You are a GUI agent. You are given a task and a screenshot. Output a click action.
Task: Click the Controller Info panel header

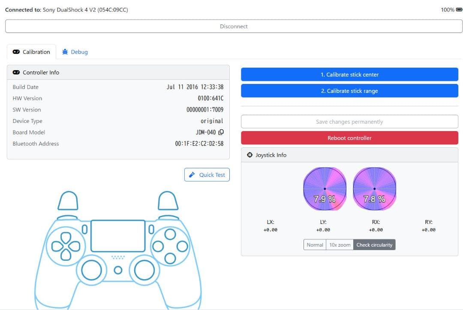(118, 72)
